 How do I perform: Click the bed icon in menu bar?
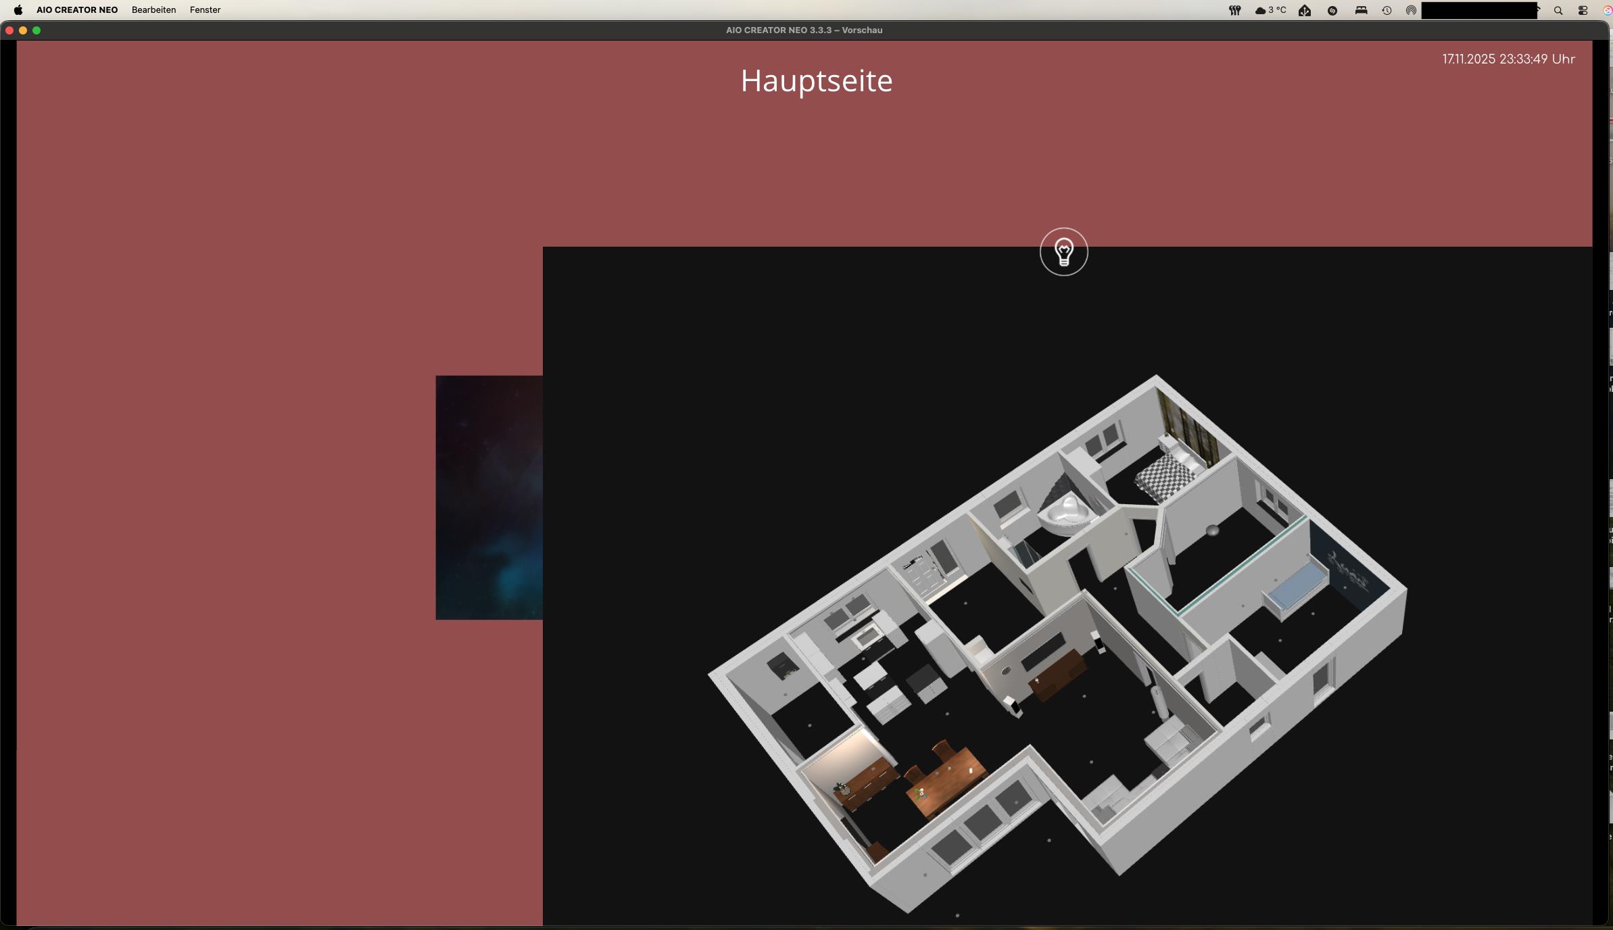(1361, 10)
